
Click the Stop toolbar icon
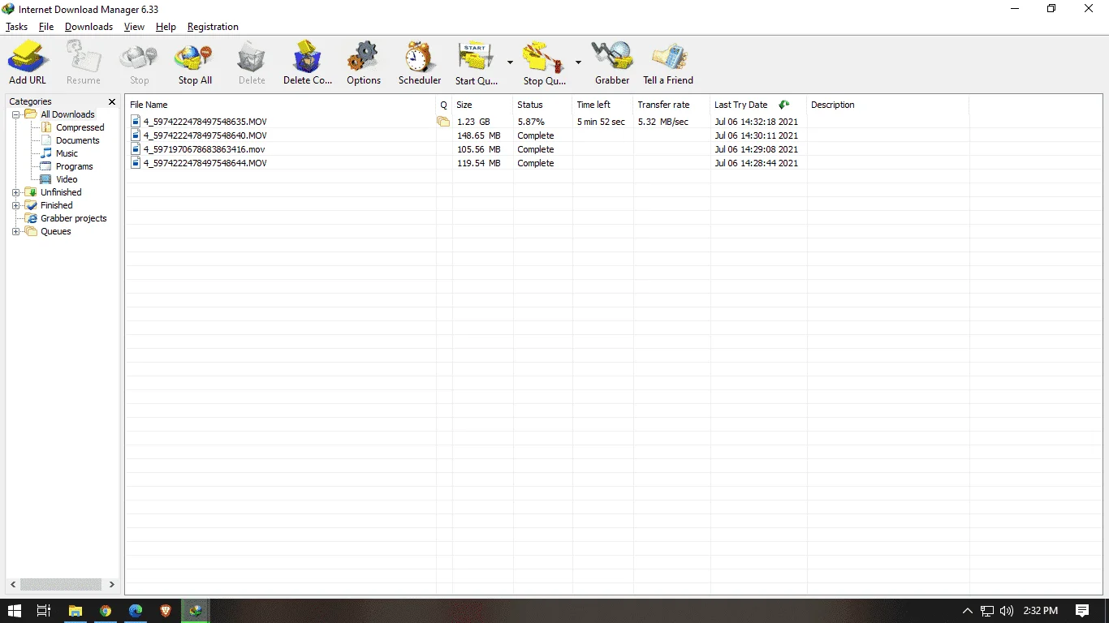140,57
